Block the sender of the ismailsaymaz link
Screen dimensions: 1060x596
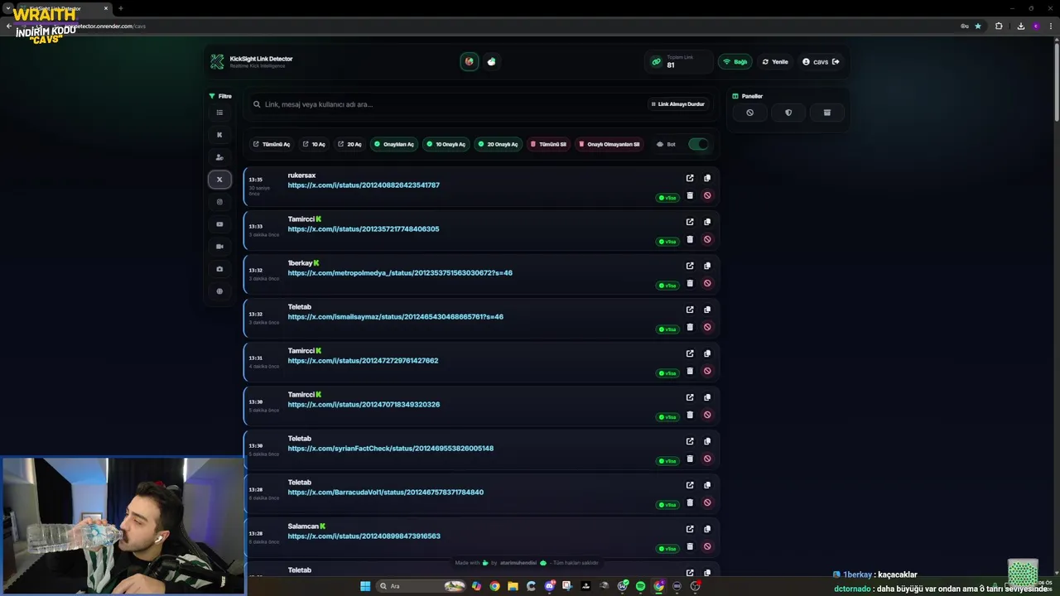click(707, 327)
